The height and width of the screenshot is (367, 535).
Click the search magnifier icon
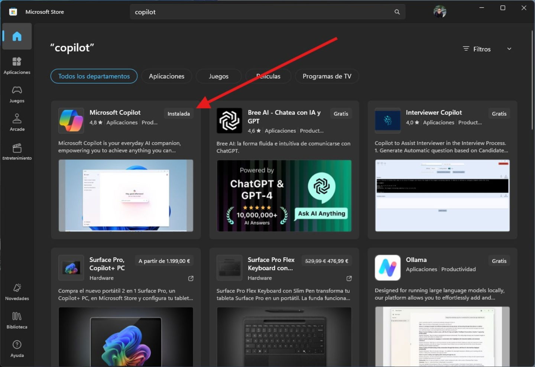[397, 12]
